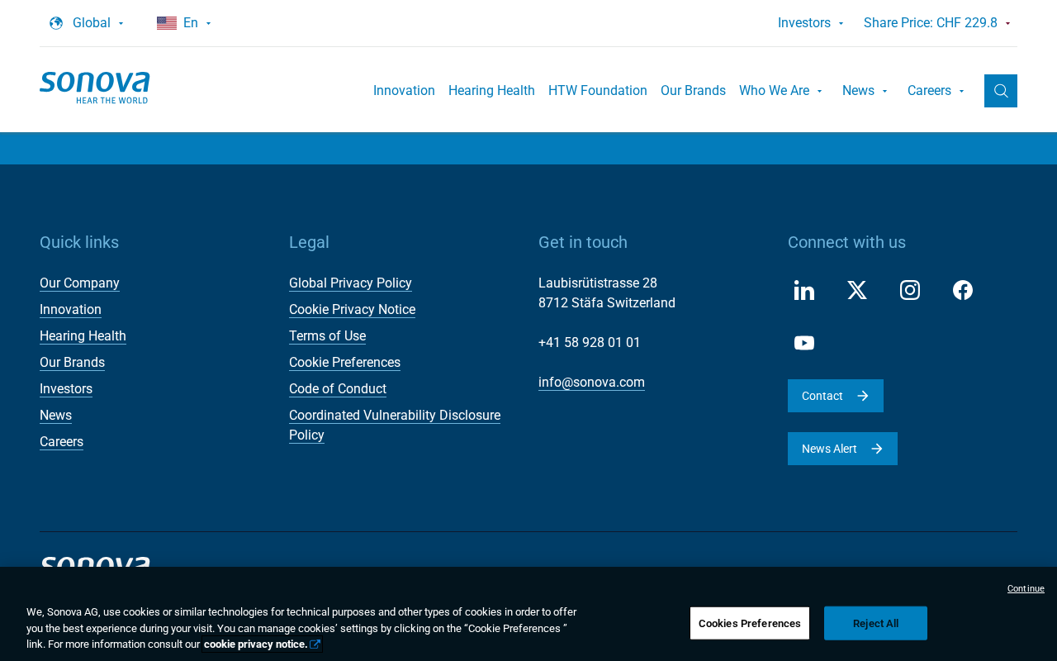Open the Investors top menu

811,23
